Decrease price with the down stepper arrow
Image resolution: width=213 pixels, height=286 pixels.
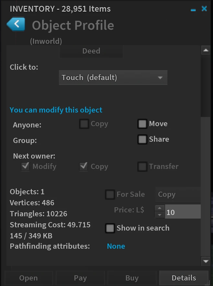tap(160, 215)
